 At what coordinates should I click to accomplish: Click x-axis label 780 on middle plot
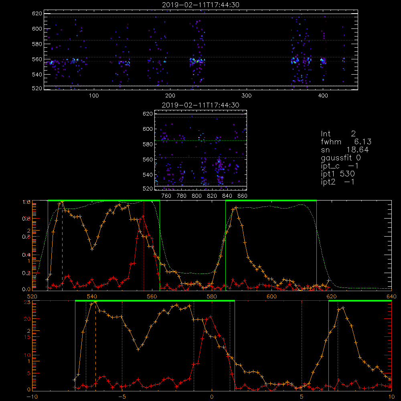[x=182, y=196]
